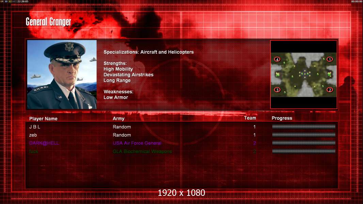The height and width of the screenshot is (204, 363).
Task: Click the "Strengths:" heading
Action: (x=115, y=63)
